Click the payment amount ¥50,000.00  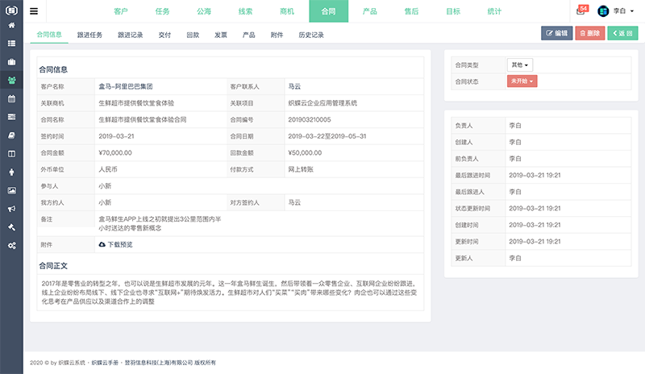[305, 152]
